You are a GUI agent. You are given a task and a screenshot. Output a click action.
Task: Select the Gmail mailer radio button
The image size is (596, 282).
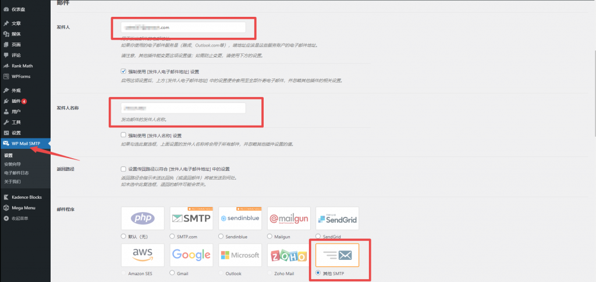pos(172,273)
